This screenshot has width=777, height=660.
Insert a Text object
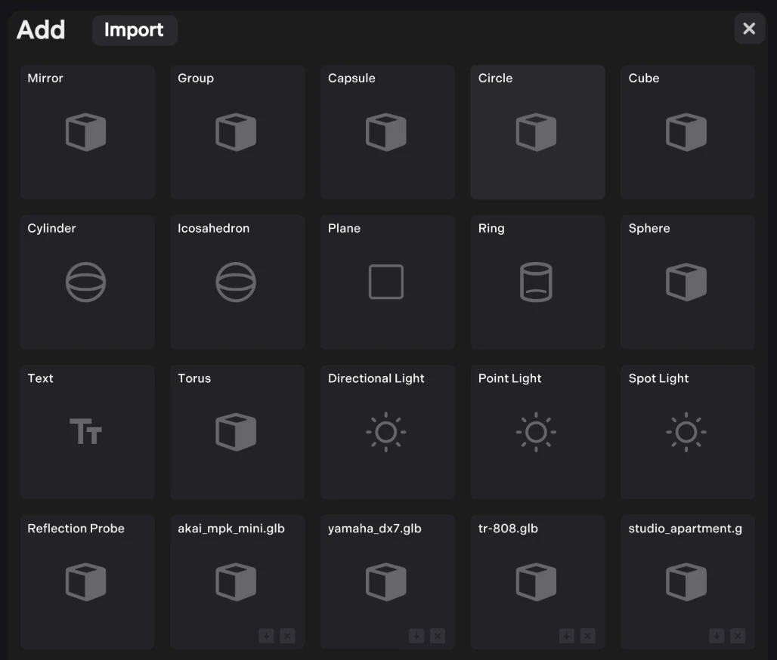pyautogui.click(x=87, y=432)
